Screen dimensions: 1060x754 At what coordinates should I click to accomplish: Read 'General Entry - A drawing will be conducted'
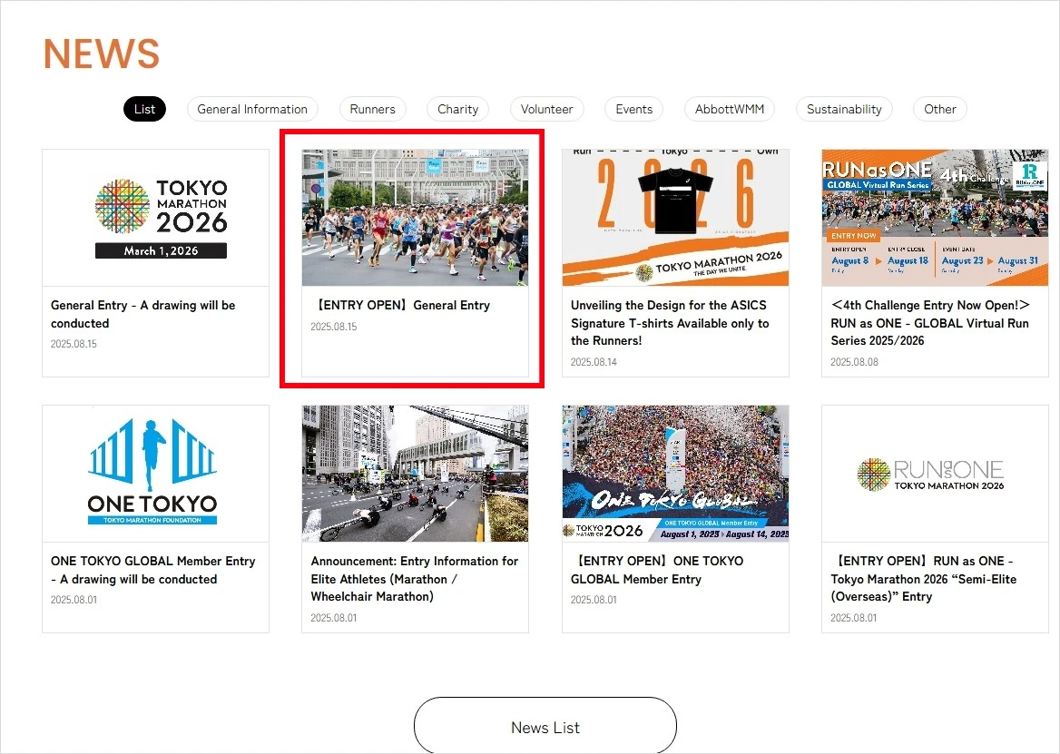[x=143, y=314]
